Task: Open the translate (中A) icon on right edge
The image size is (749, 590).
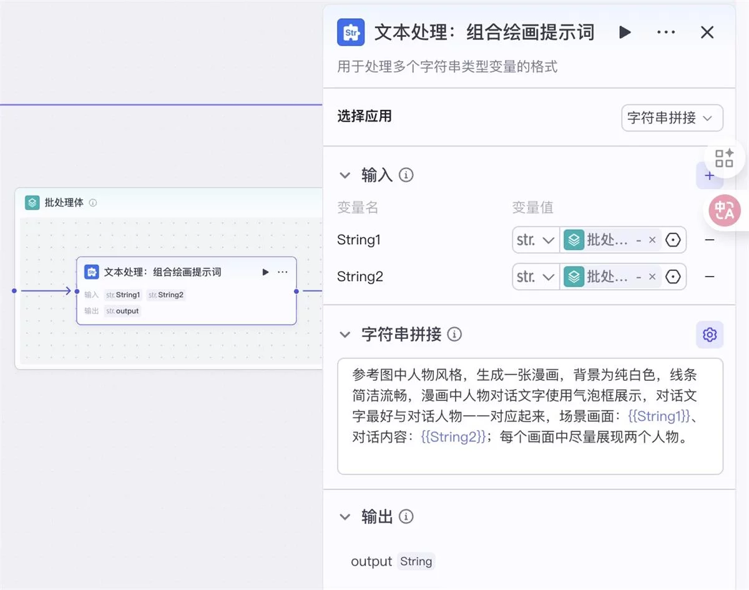Action: 724,210
